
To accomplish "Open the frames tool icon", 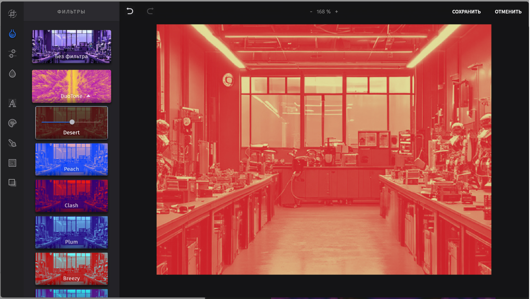I will tap(12, 163).
